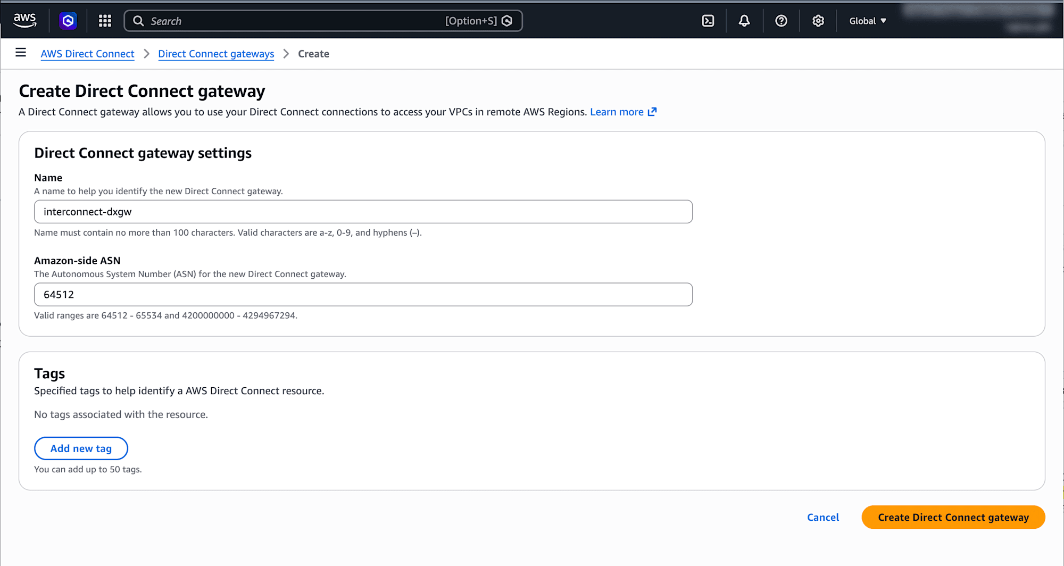Click the Direct Connect gateway settings heading

pyautogui.click(x=143, y=153)
